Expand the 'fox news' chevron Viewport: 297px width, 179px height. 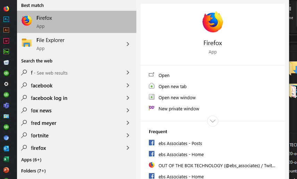click(x=128, y=110)
